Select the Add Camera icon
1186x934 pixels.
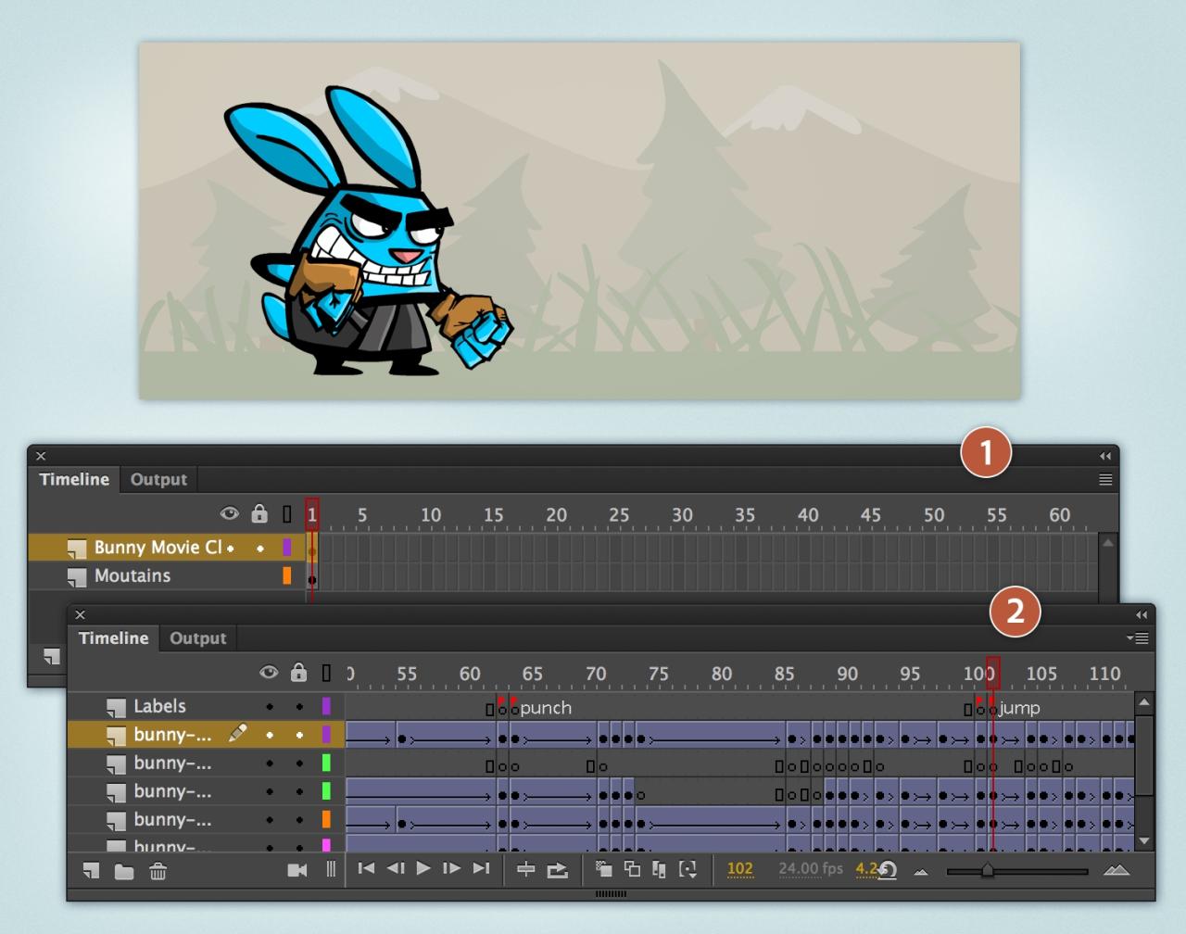(x=297, y=870)
